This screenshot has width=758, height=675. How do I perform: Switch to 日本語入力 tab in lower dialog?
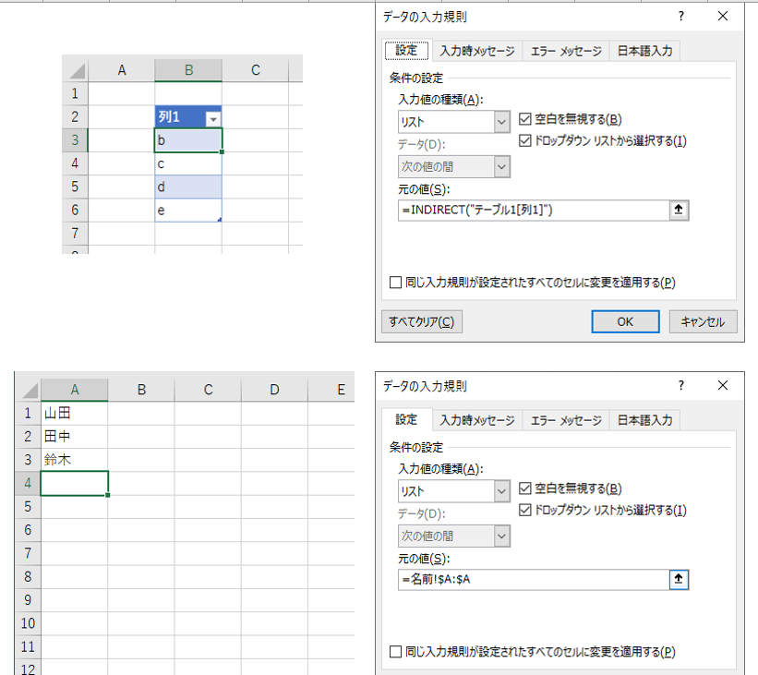point(644,420)
